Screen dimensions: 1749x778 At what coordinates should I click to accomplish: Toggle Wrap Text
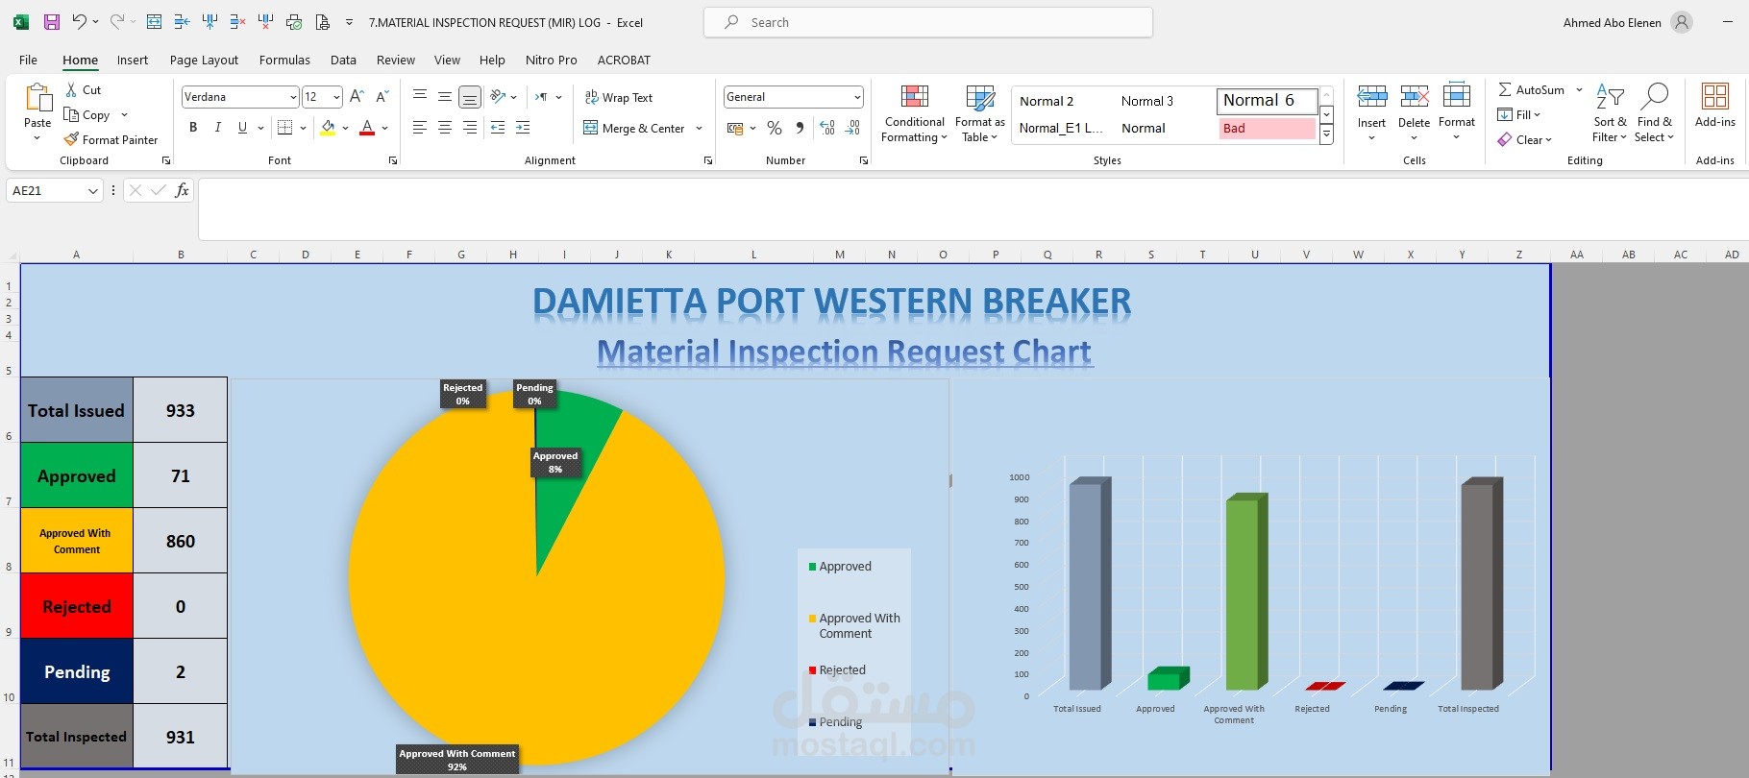pos(619,97)
